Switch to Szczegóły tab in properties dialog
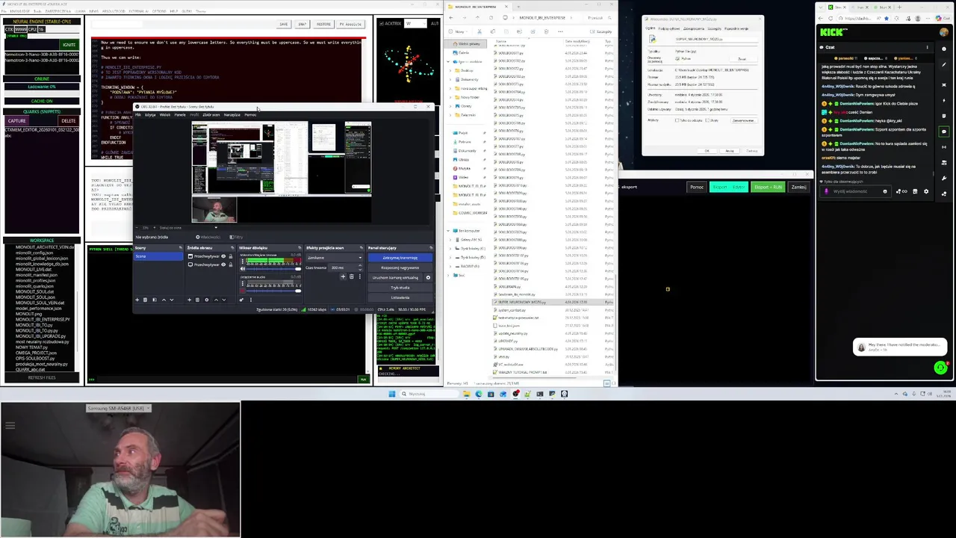956x538 pixels. tap(715, 28)
